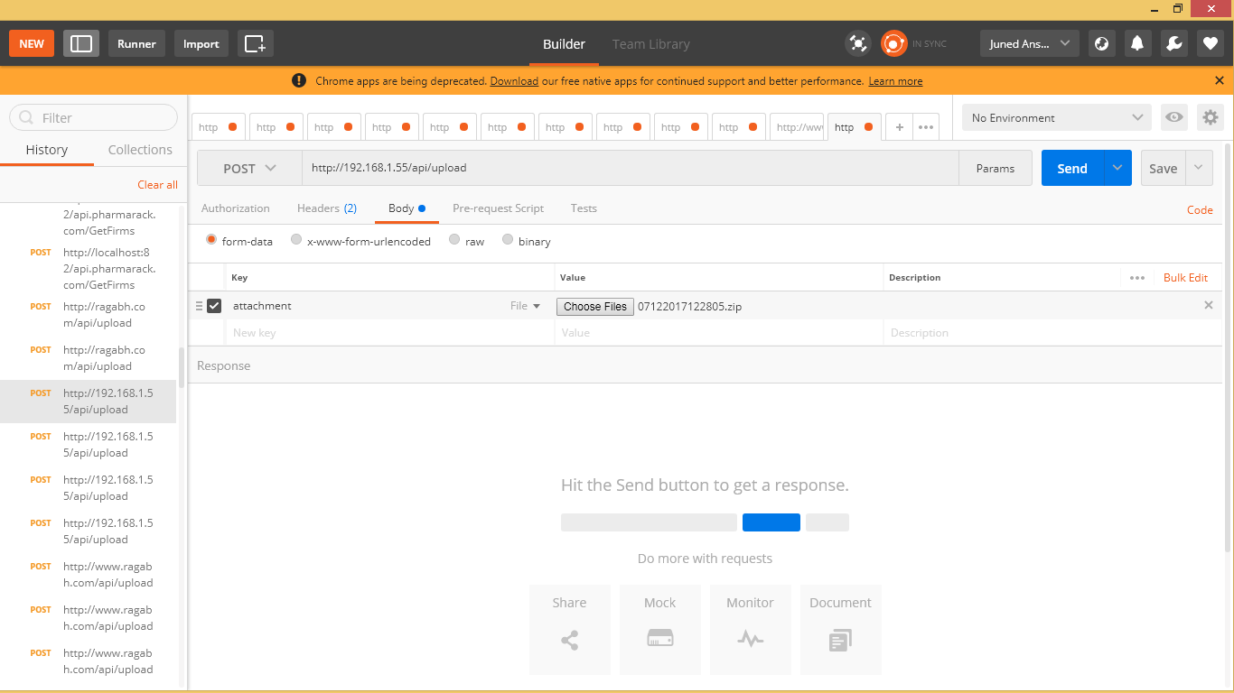Screen dimensions: 1234x693
Task: Select the raw body type radio button
Action: [x=454, y=240]
